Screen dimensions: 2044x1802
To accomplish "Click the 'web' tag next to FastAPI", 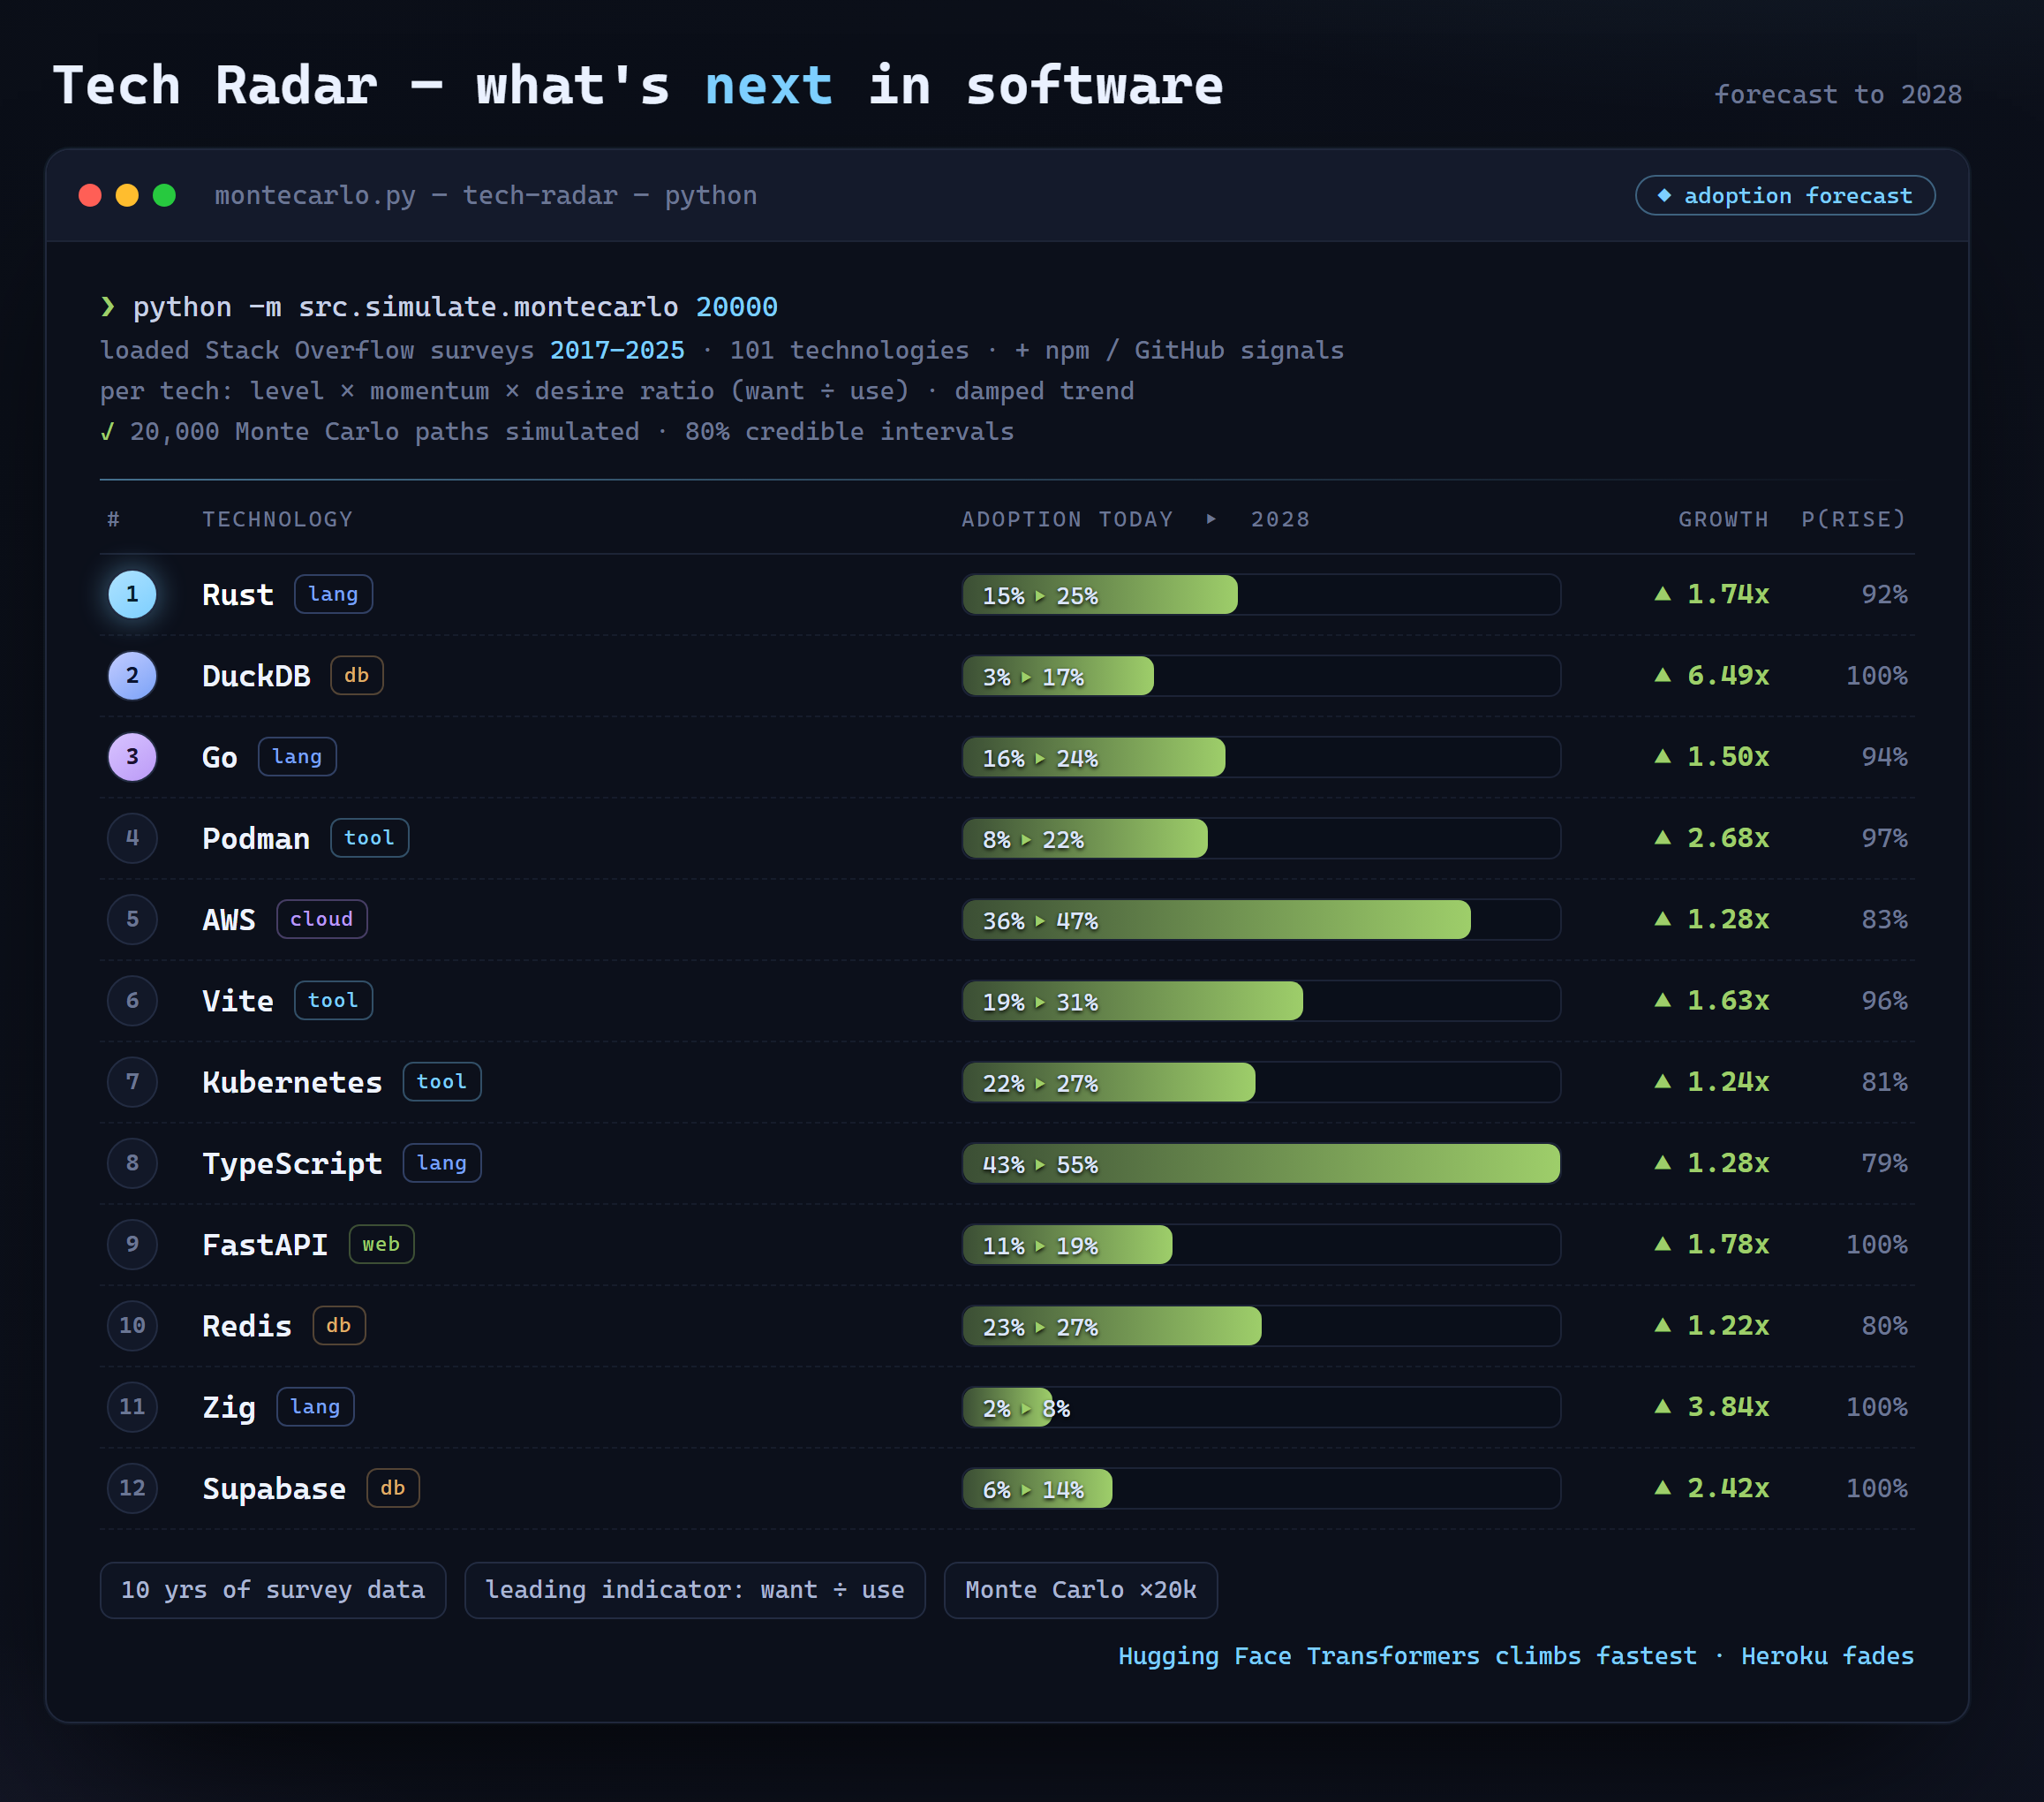I will [x=381, y=1244].
